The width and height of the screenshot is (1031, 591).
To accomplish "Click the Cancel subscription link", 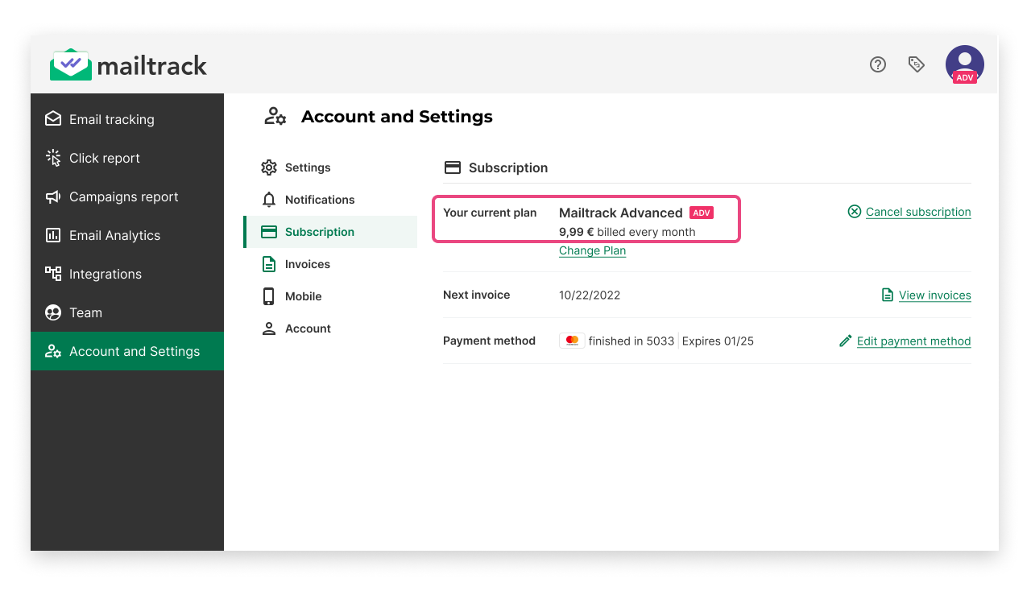I will [x=918, y=212].
